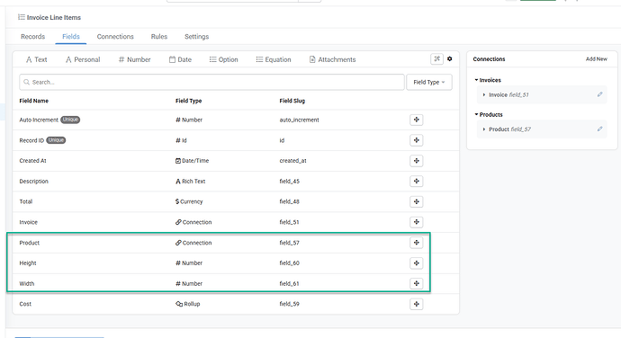Click the Invoice Line Items title
This screenshot has height=338, width=621.
click(x=54, y=17)
